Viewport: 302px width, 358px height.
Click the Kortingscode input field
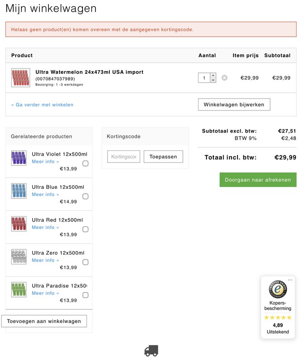tap(124, 157)
